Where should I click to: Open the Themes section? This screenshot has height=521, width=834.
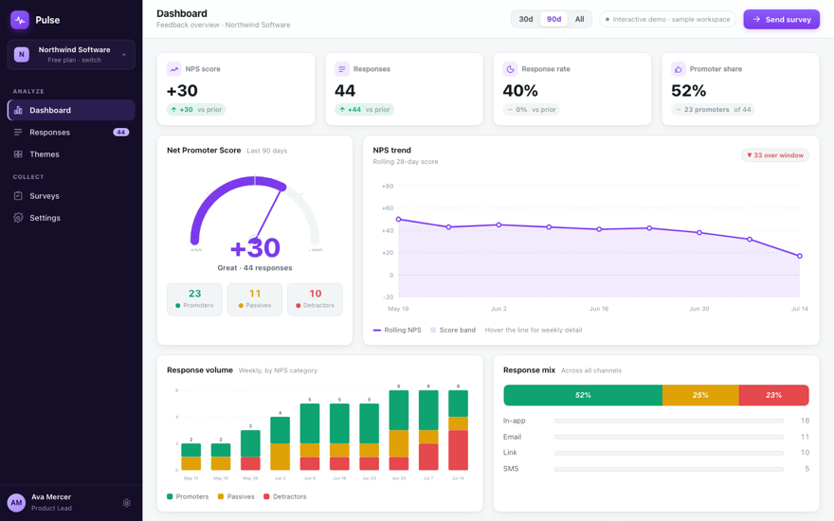71,154
